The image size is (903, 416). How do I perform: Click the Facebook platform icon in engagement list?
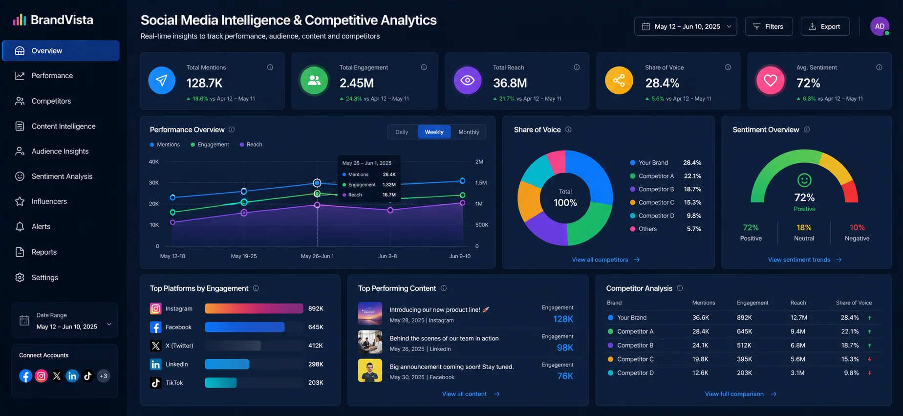pos(155,327)
